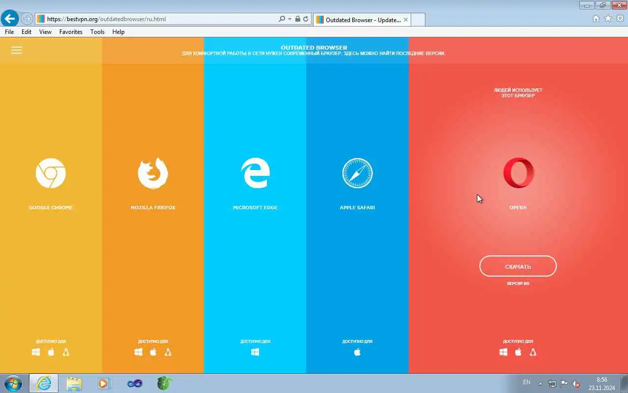Screen dimensions: 628x393
Task: Open Favorites star icon
Action: 608,19
